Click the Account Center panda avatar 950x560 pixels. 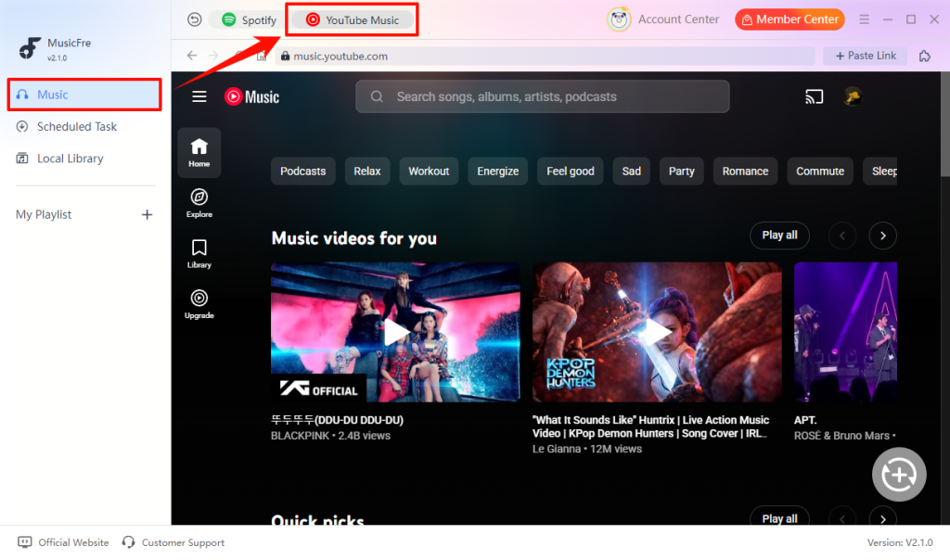point(619,19)
